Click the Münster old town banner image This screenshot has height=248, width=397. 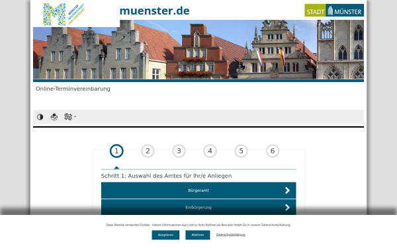[x=198, y=50]
